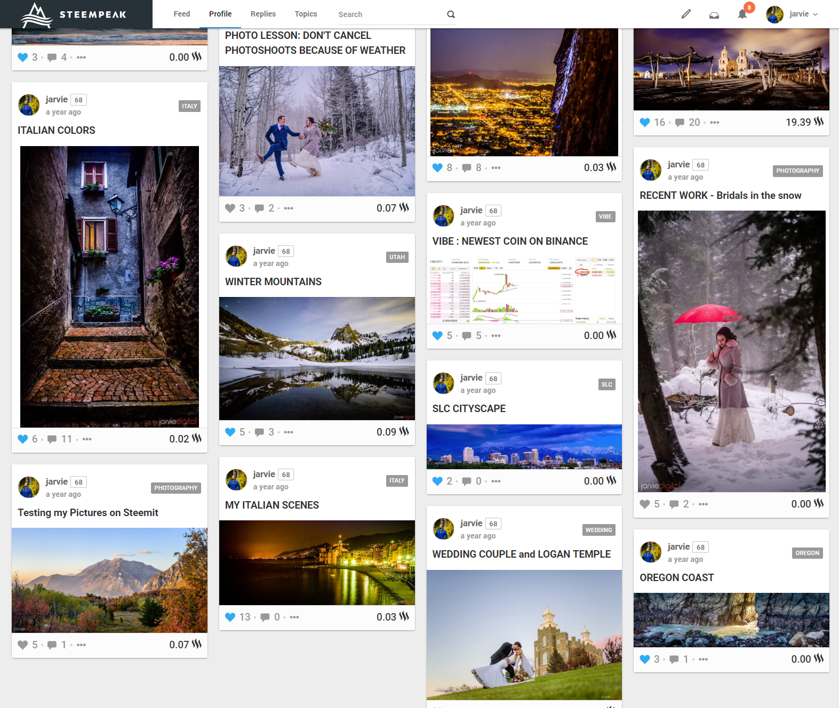Expand ellipsis menu on Bridals in snow post
The width and height of the screenshot is (839, 708).
pos(704,504)
